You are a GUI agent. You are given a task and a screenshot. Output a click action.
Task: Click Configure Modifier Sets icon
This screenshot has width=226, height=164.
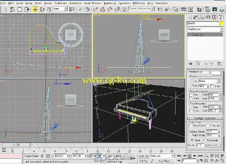219,64
